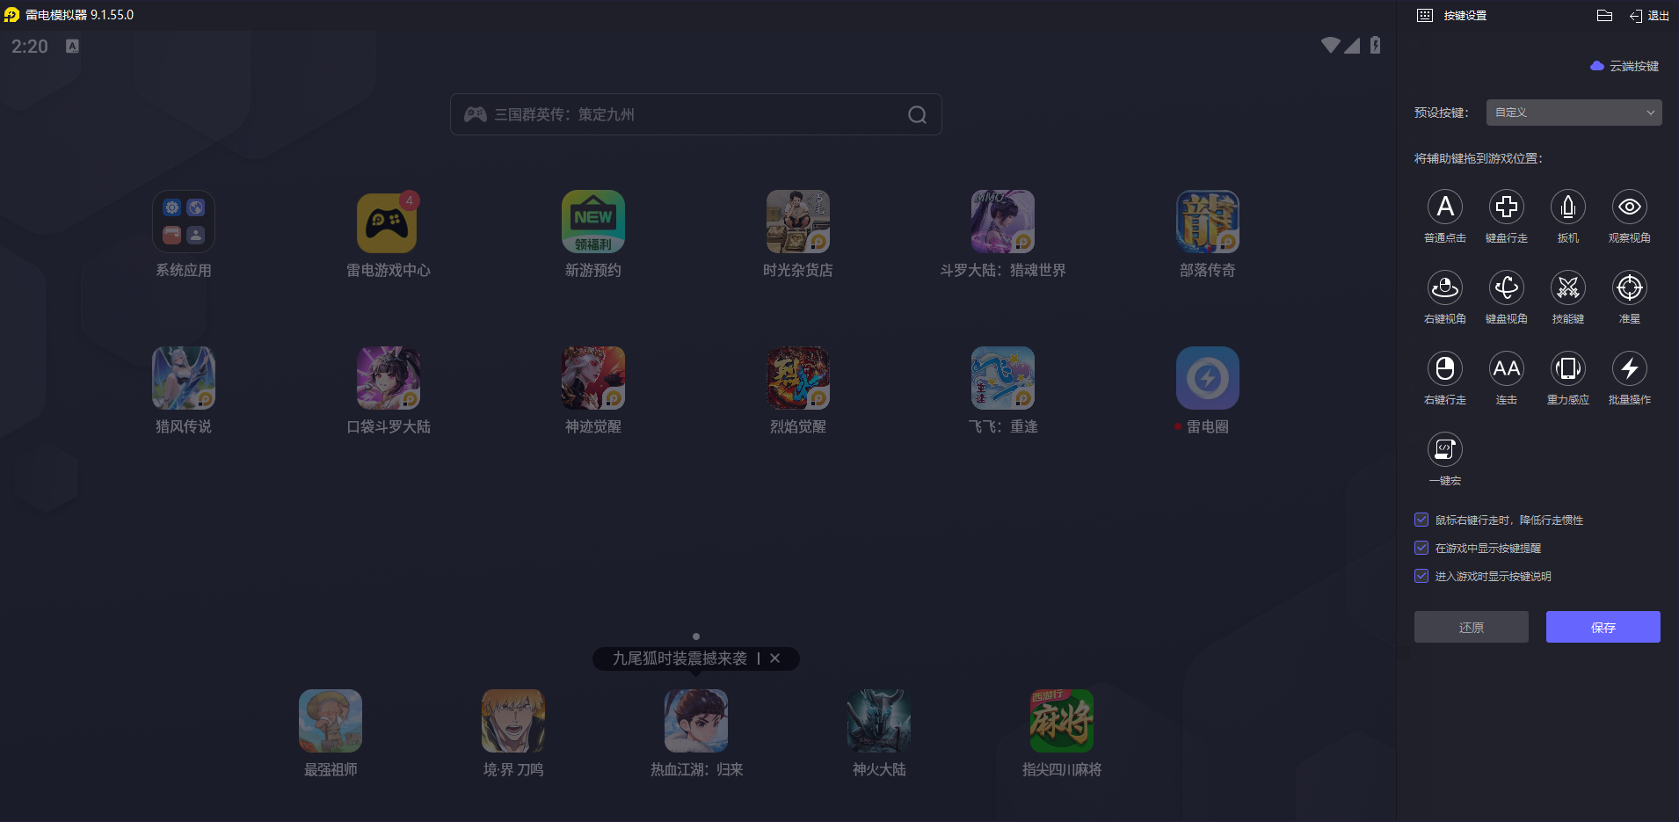This screenshot has width=1679, height=822.
Task: Click the 九尾狐时装震撼来袭 promotion text
Action: pos(680,658)
